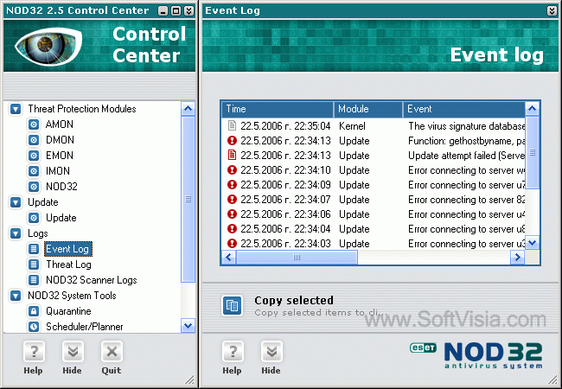The image size is (562, 389).
Task: Roll up the Event Log window title arrow
Action: (552, 11)
